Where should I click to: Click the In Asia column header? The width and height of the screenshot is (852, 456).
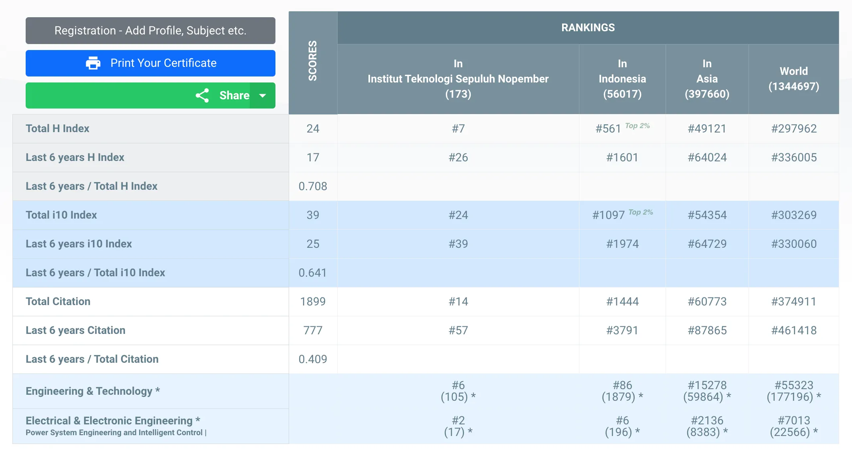coord(707,79)
